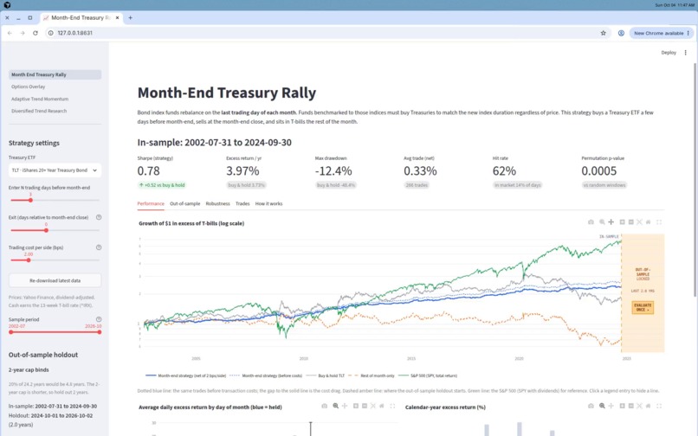Autoscale the day-of-month chart
The height and width of the screenshot is (436, 698).
[x=373, y=406]
